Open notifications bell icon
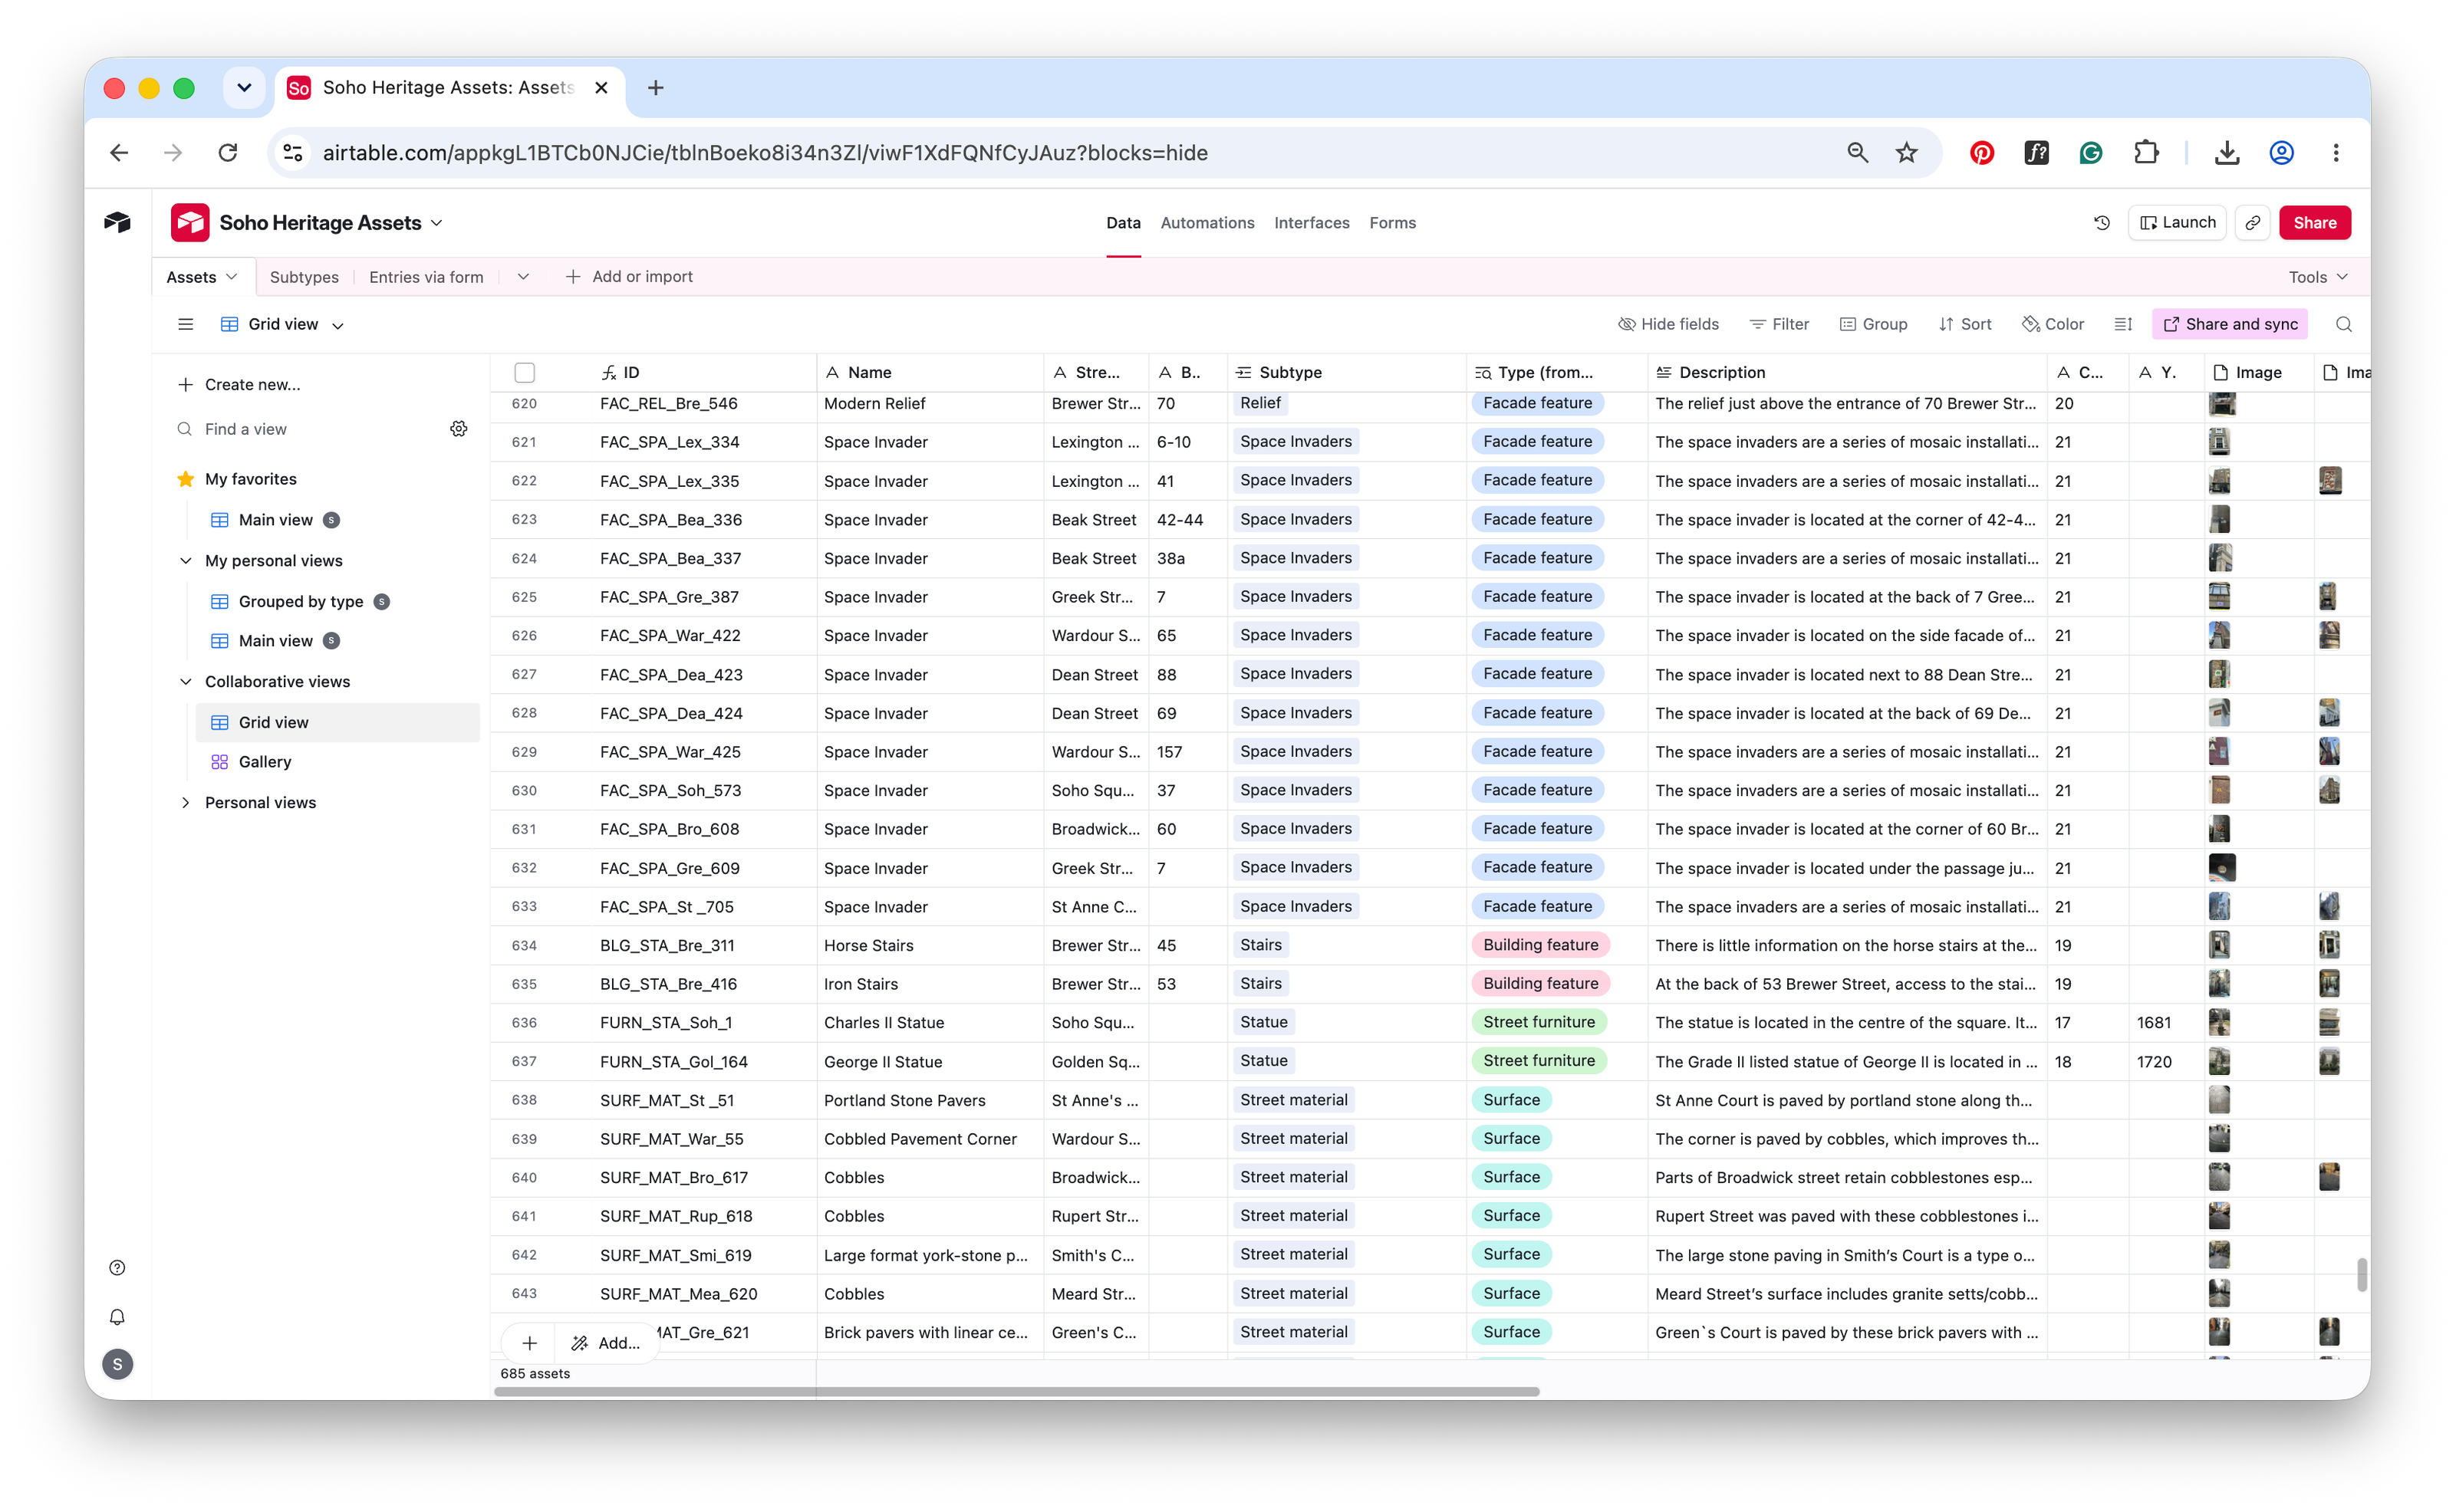The width and height of the screenshot is (2456, 1512). [117, 1317]
